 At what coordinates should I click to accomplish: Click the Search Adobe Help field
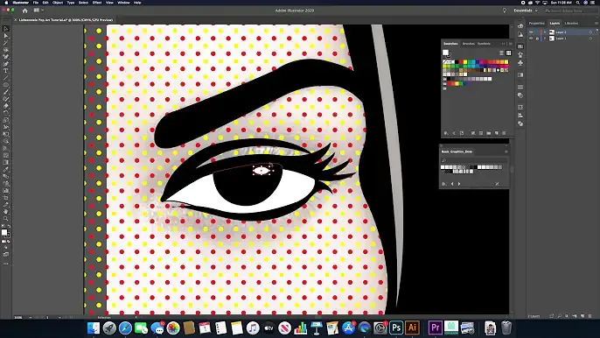pyautogui.click(x=569, y=11)
